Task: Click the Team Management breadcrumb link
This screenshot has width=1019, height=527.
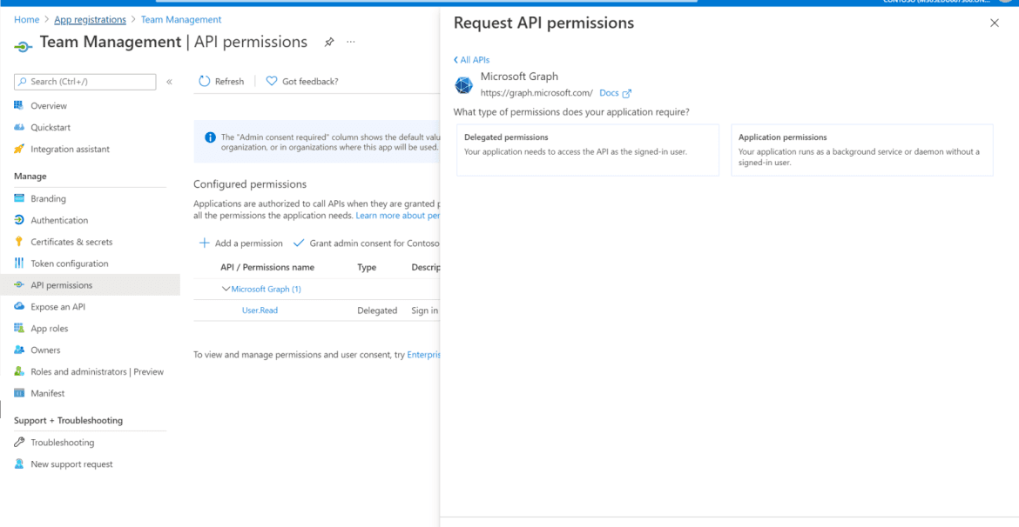Action: click(181, 19)
